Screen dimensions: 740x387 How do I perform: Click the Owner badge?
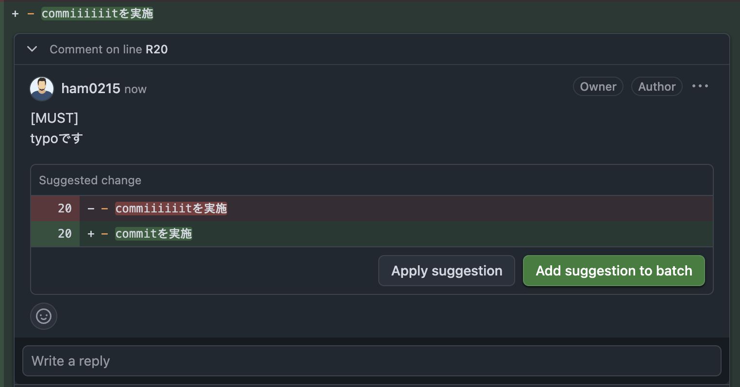pyautogui.click(x=598, y=86)
